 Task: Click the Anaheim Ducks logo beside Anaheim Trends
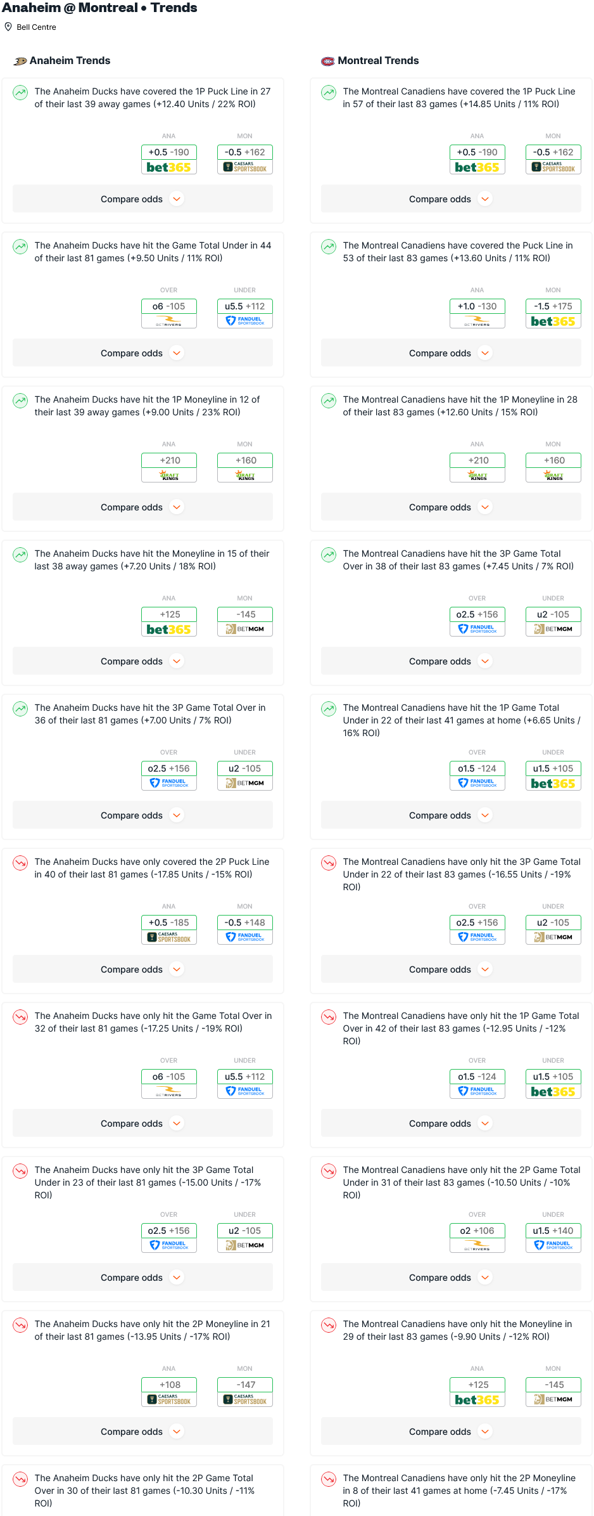tap(20, 61)
